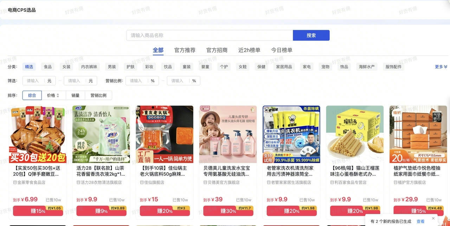450x226 pixels.
Task: Select the 近2h榜单 tab
Action: [x=249, y=50]
